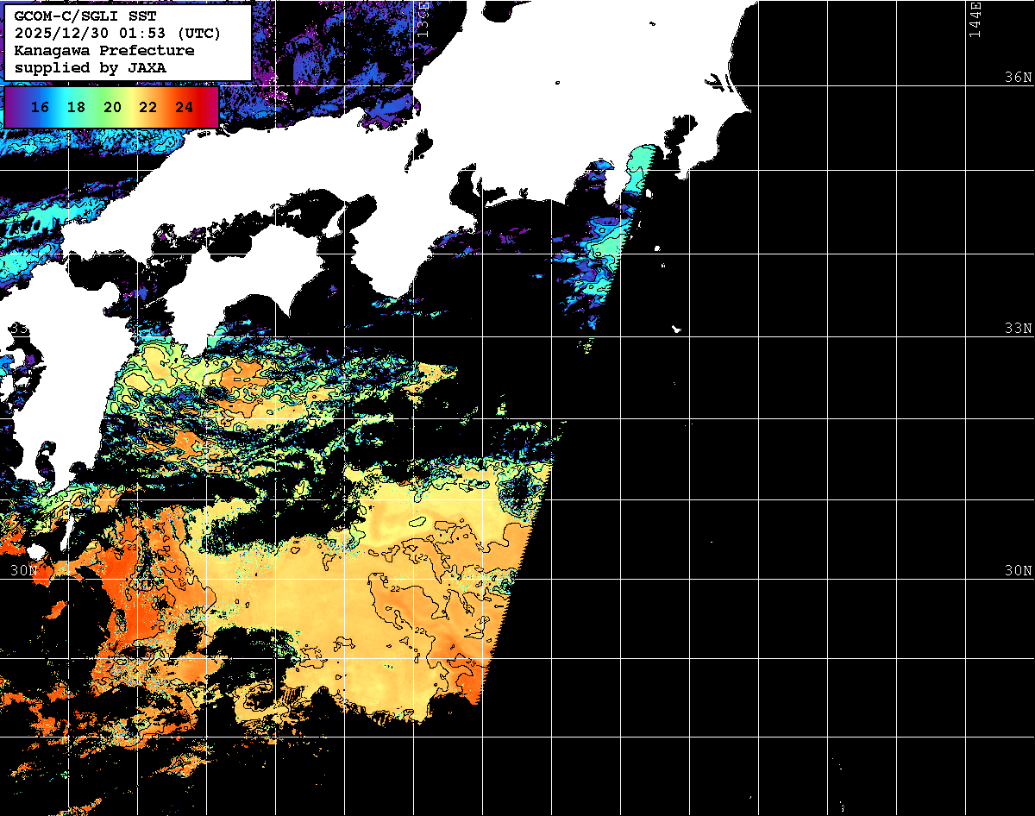Click the 2025/12/30 01:53 (UTC) timestamp

[117, 33]
